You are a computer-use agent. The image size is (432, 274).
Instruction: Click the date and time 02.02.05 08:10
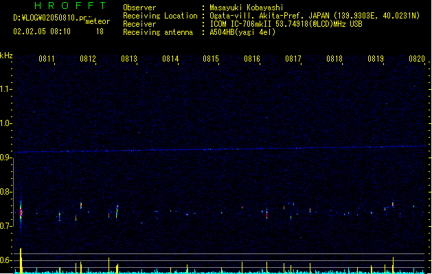tap(42, 32)
